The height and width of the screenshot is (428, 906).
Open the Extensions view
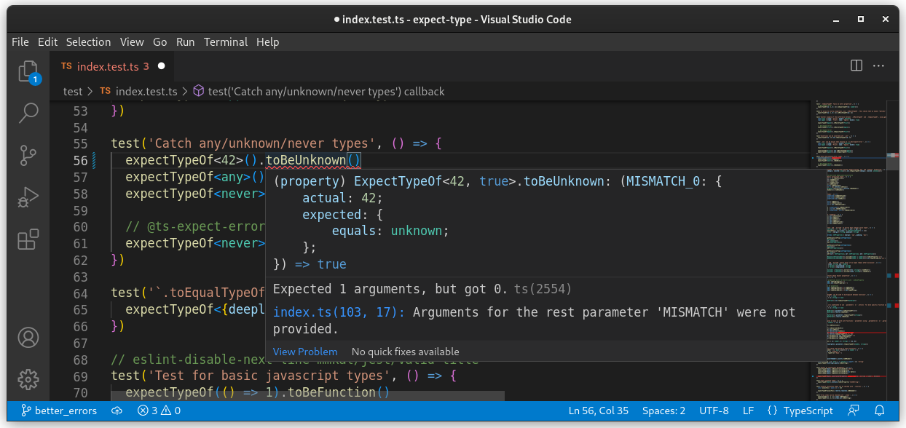[x=28, y=239]
